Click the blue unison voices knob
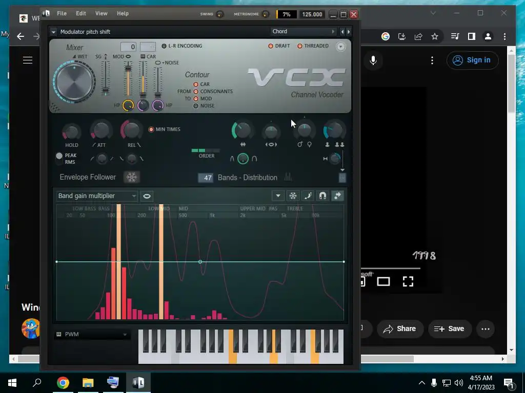This screenshot has height=393, width=525. click(334, 130)
